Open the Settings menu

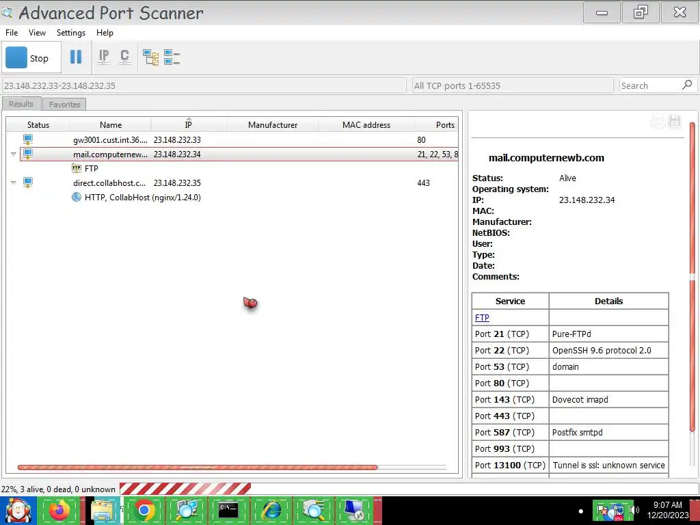tap(70, 33)
